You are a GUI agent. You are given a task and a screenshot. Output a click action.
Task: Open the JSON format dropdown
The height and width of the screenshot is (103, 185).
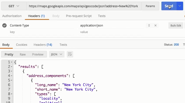56,54
